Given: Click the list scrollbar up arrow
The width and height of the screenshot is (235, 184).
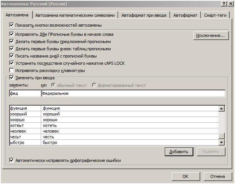Looking at the screenshot, I should [x=222, y=109].
